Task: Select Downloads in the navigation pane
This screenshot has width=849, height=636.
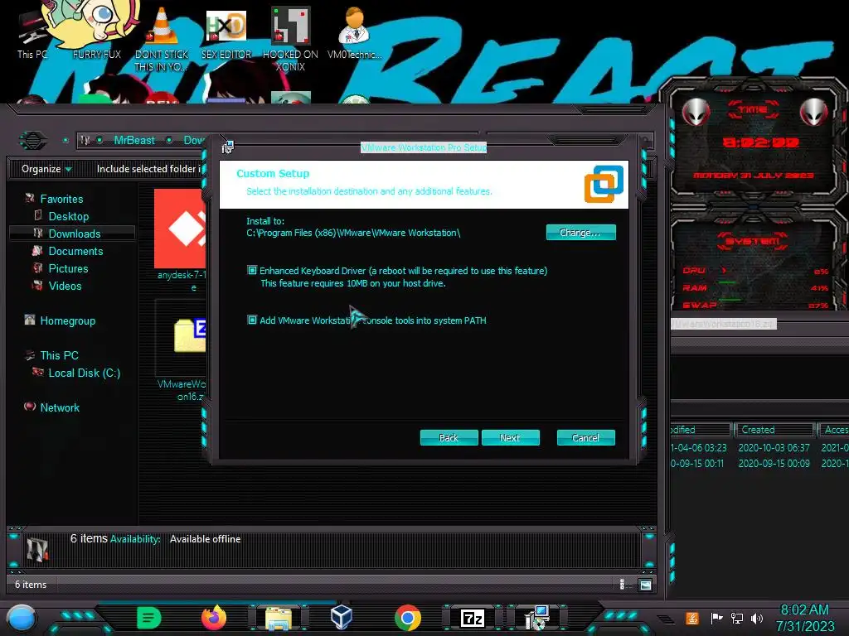Action: (74, 234)
